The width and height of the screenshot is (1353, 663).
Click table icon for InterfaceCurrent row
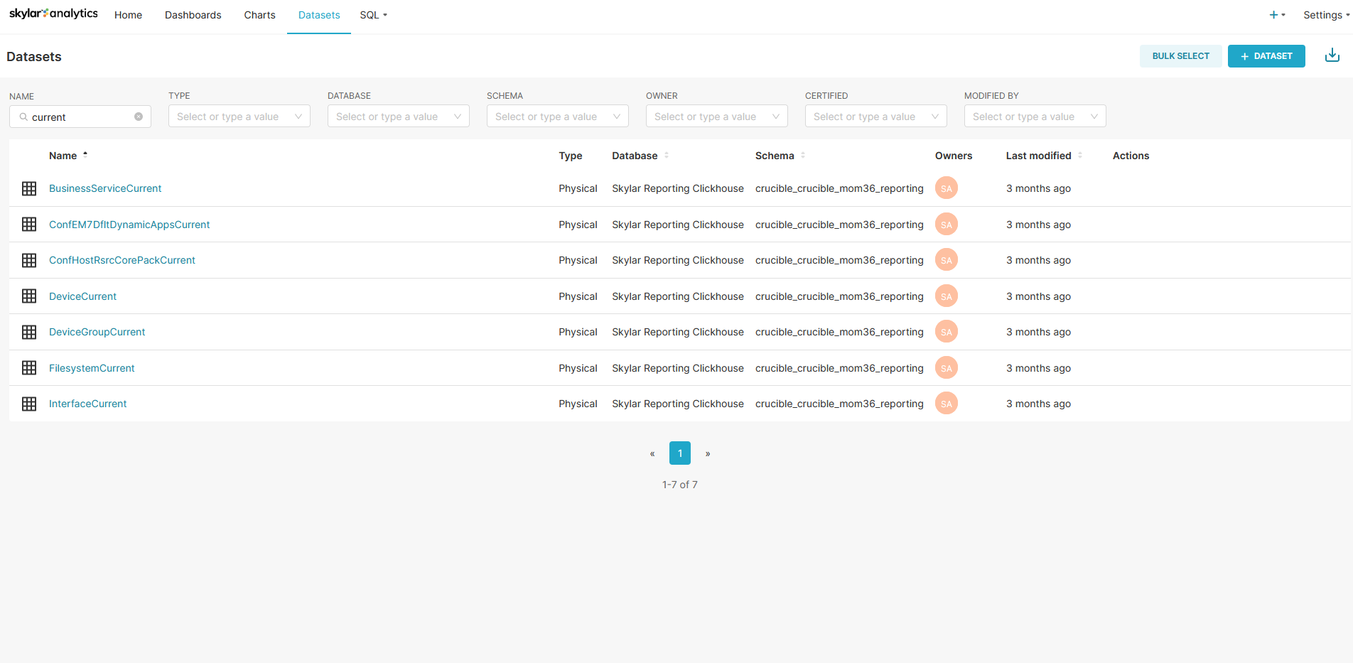point(29,404)
